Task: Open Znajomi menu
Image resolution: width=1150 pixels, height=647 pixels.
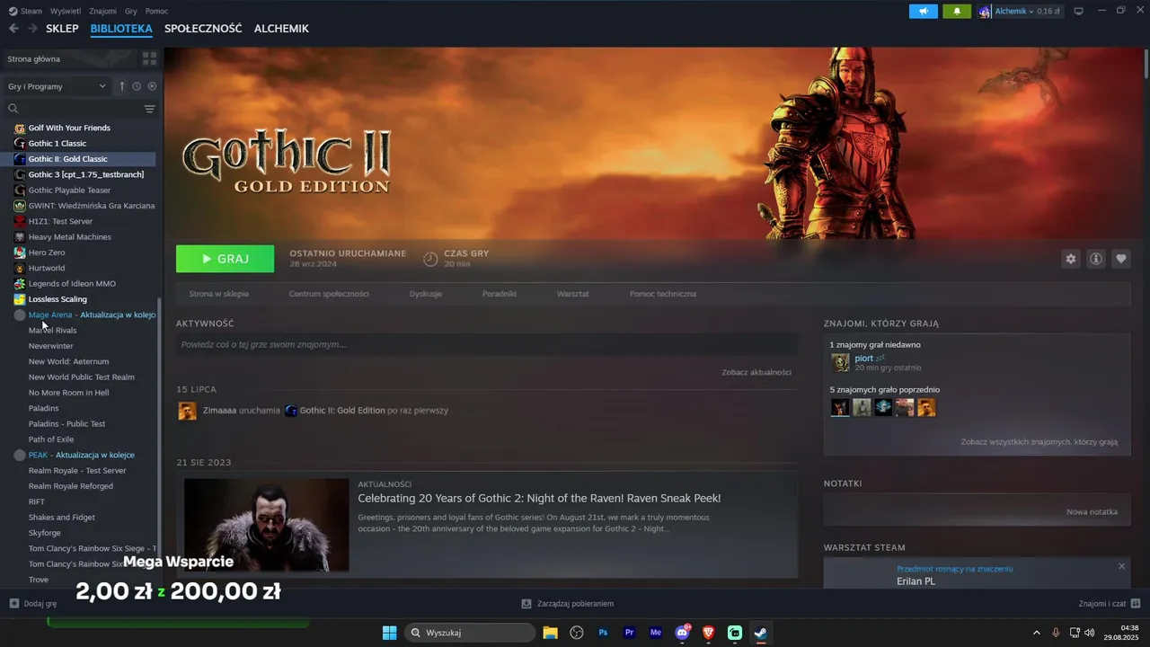Action: [103, 11]
